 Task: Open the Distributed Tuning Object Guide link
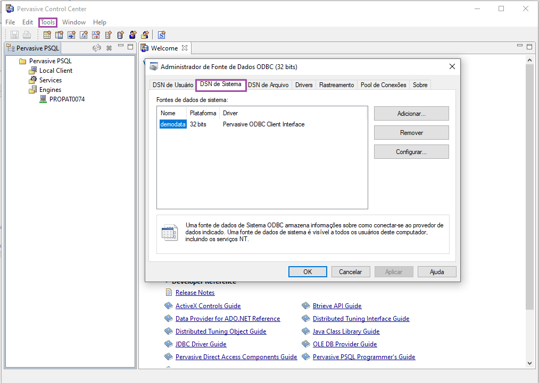pyautogui.click(x=221, y=331)
